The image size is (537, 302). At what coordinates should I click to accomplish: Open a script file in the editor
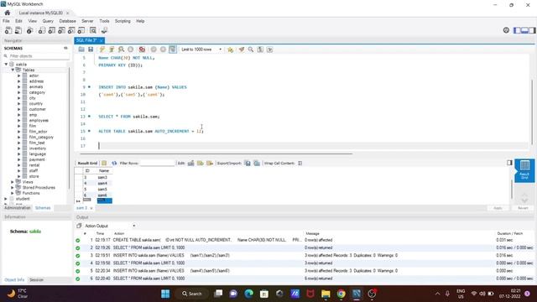(x=81, y=49)
